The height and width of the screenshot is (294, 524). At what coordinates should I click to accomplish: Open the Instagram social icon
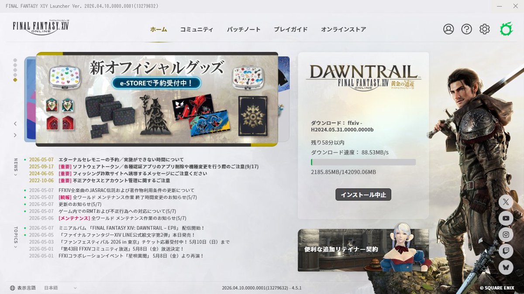(x=506, y=235)
